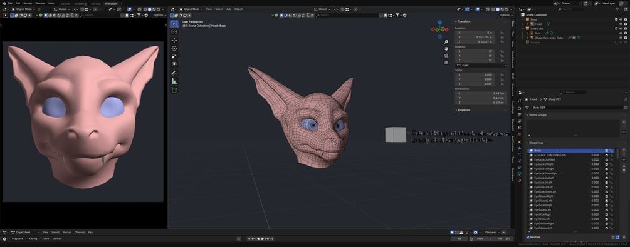Image resolution: width=630 pixels, height=247 pixels.
Task: Switch to the Shading workspace tab
Action: point(96,4)
